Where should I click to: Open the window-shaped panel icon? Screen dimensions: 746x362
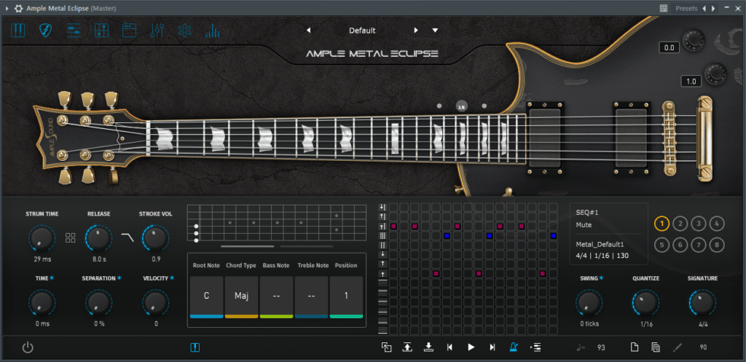click(130, 31)
